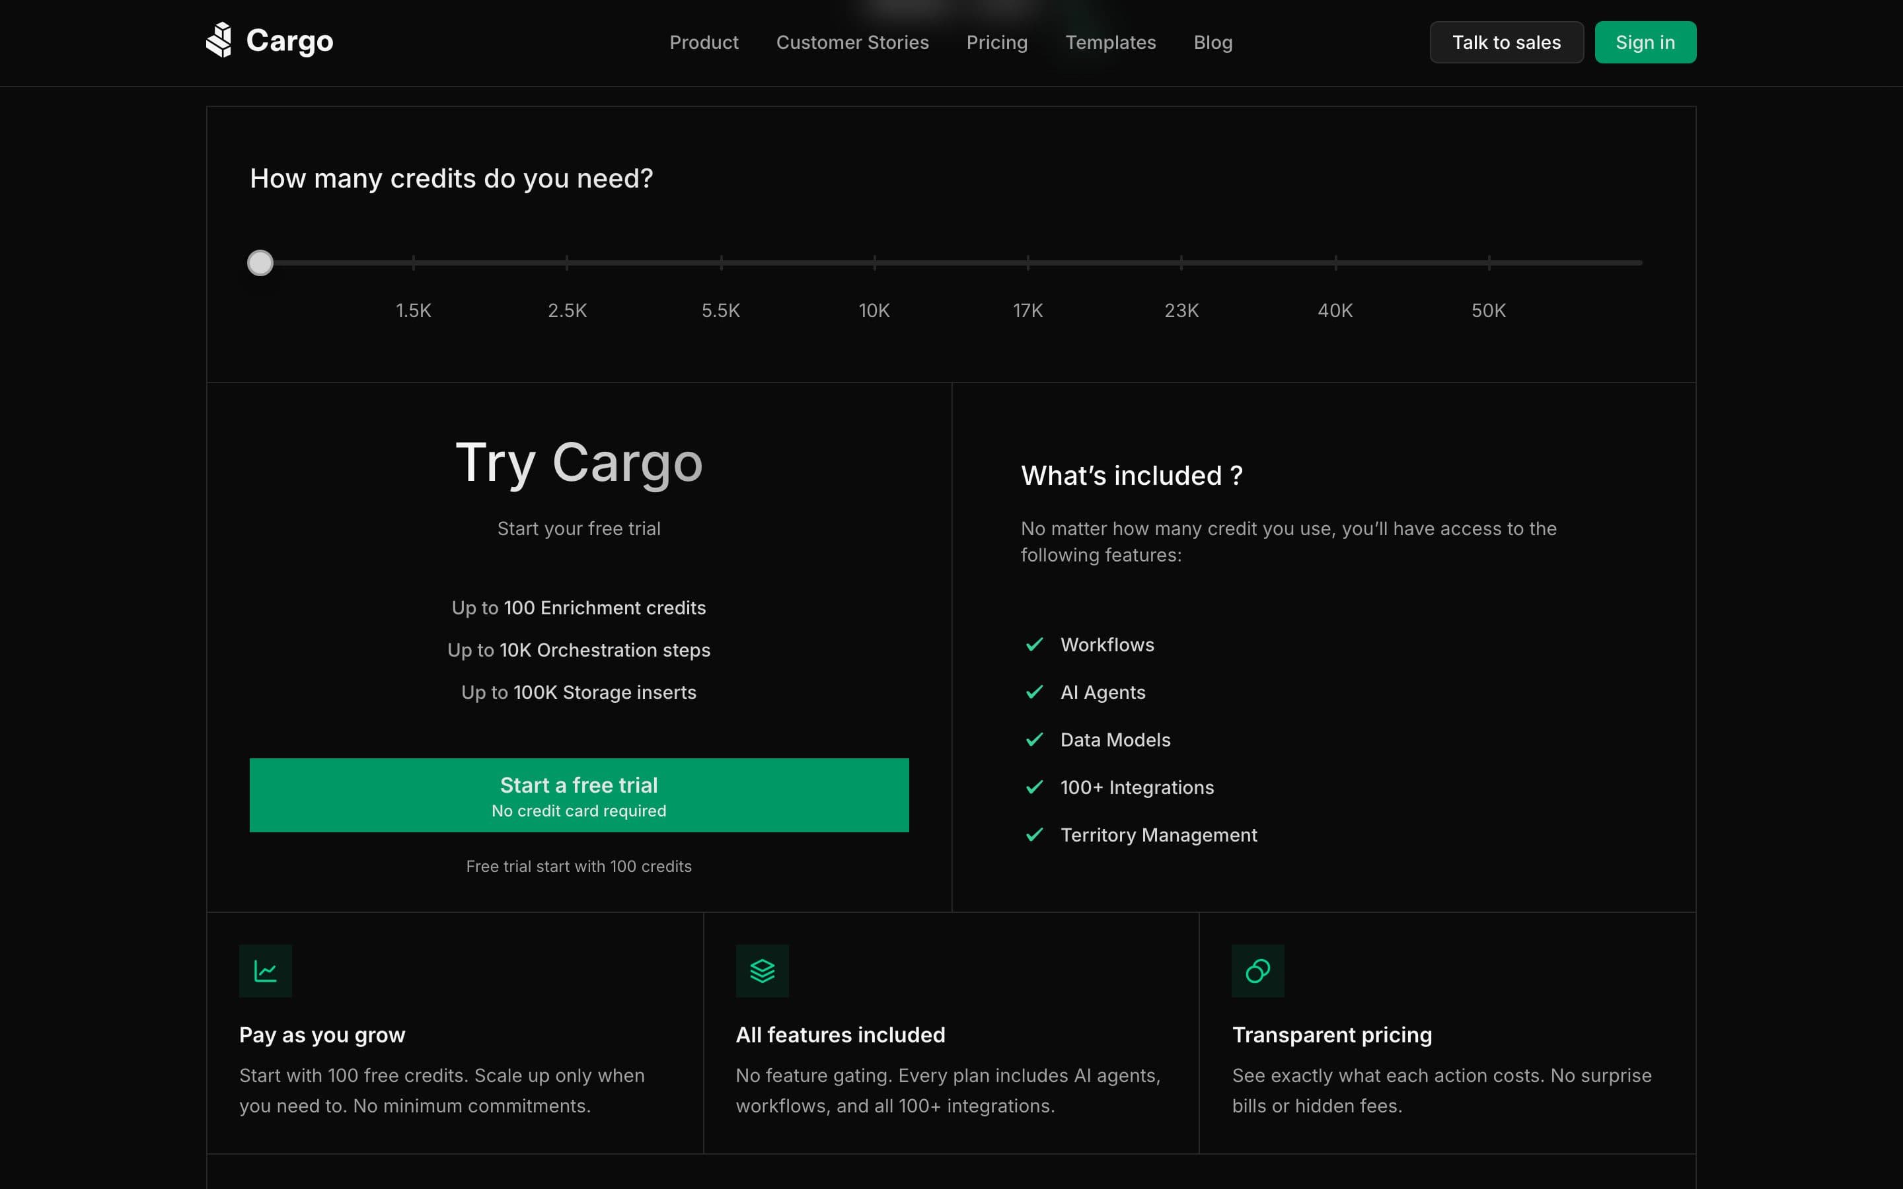Screen dimensions: 1903x1189
Task: Click the "Start your free trial" subtitle
Action: click(x=579, y=528)
